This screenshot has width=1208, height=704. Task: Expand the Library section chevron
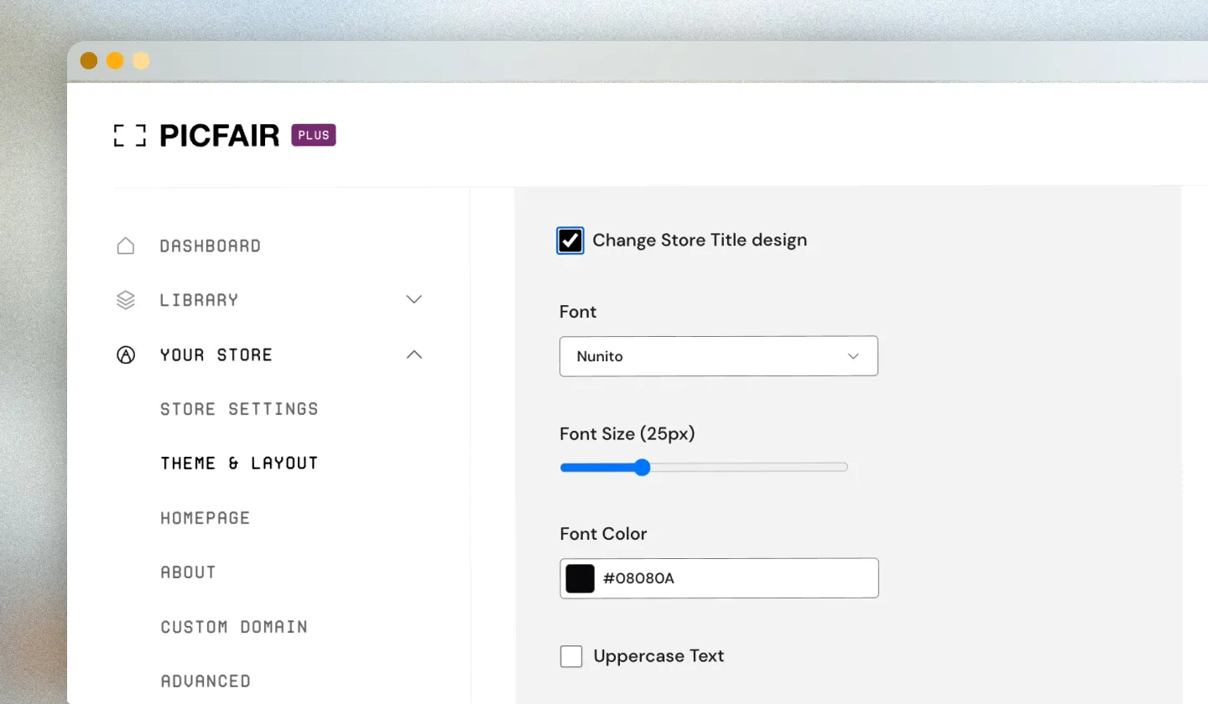(x=414, y=300)
